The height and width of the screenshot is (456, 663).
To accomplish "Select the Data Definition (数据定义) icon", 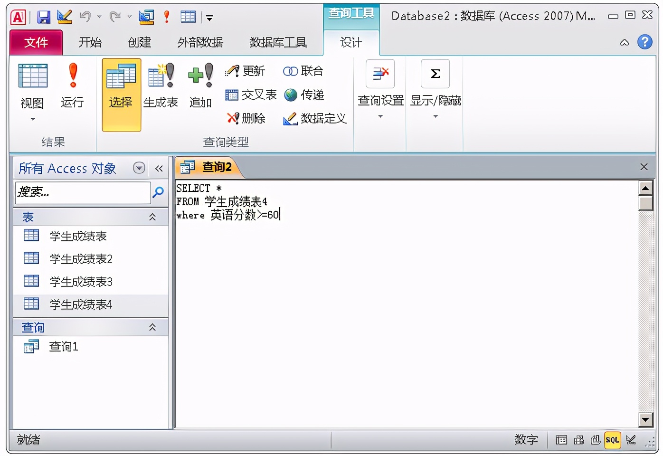I will click(x=315, y=119).
